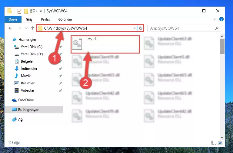Click the address bar path C:\Windows\SysWOW64
The height and width of the screenshot is (153, 233).
pyautogui.click(x=65, y=28)
